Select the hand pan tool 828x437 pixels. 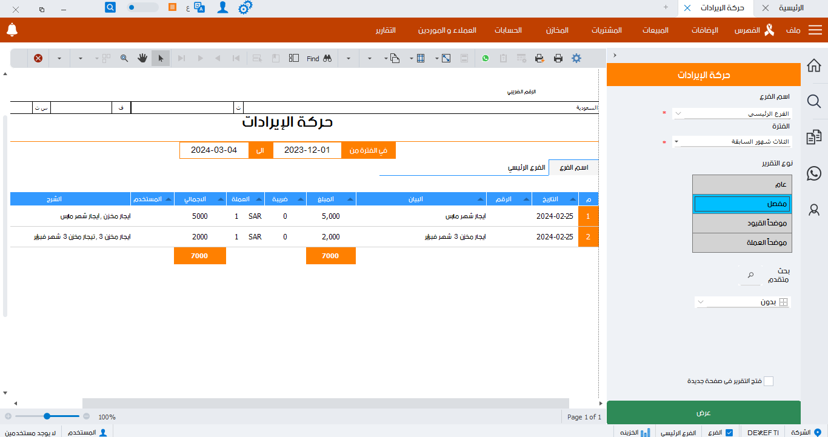(x=142, y=58)
